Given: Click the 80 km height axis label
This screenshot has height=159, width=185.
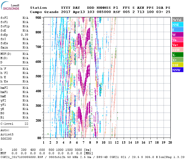Looking at the screenshot, I should tap(39, 138).
